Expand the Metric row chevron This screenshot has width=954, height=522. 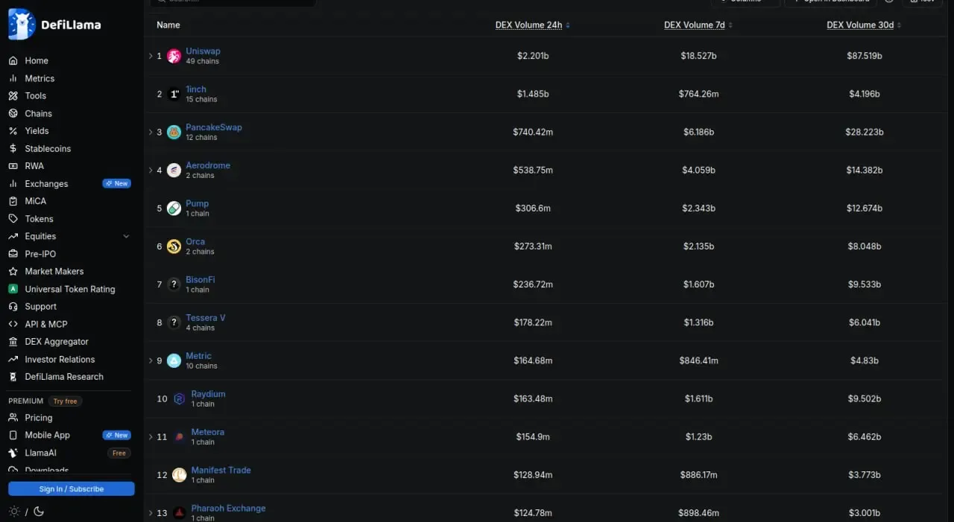(x=151, y=361)
